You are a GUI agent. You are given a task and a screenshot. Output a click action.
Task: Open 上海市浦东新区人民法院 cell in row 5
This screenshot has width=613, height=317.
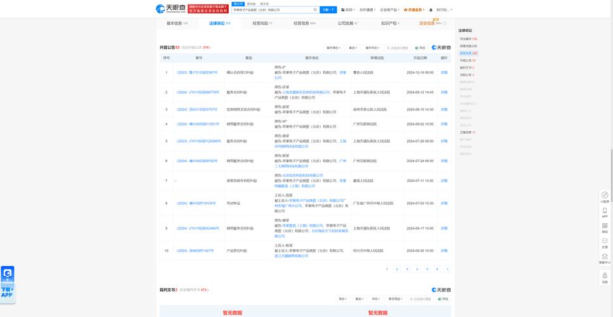[x=371, y=141]
